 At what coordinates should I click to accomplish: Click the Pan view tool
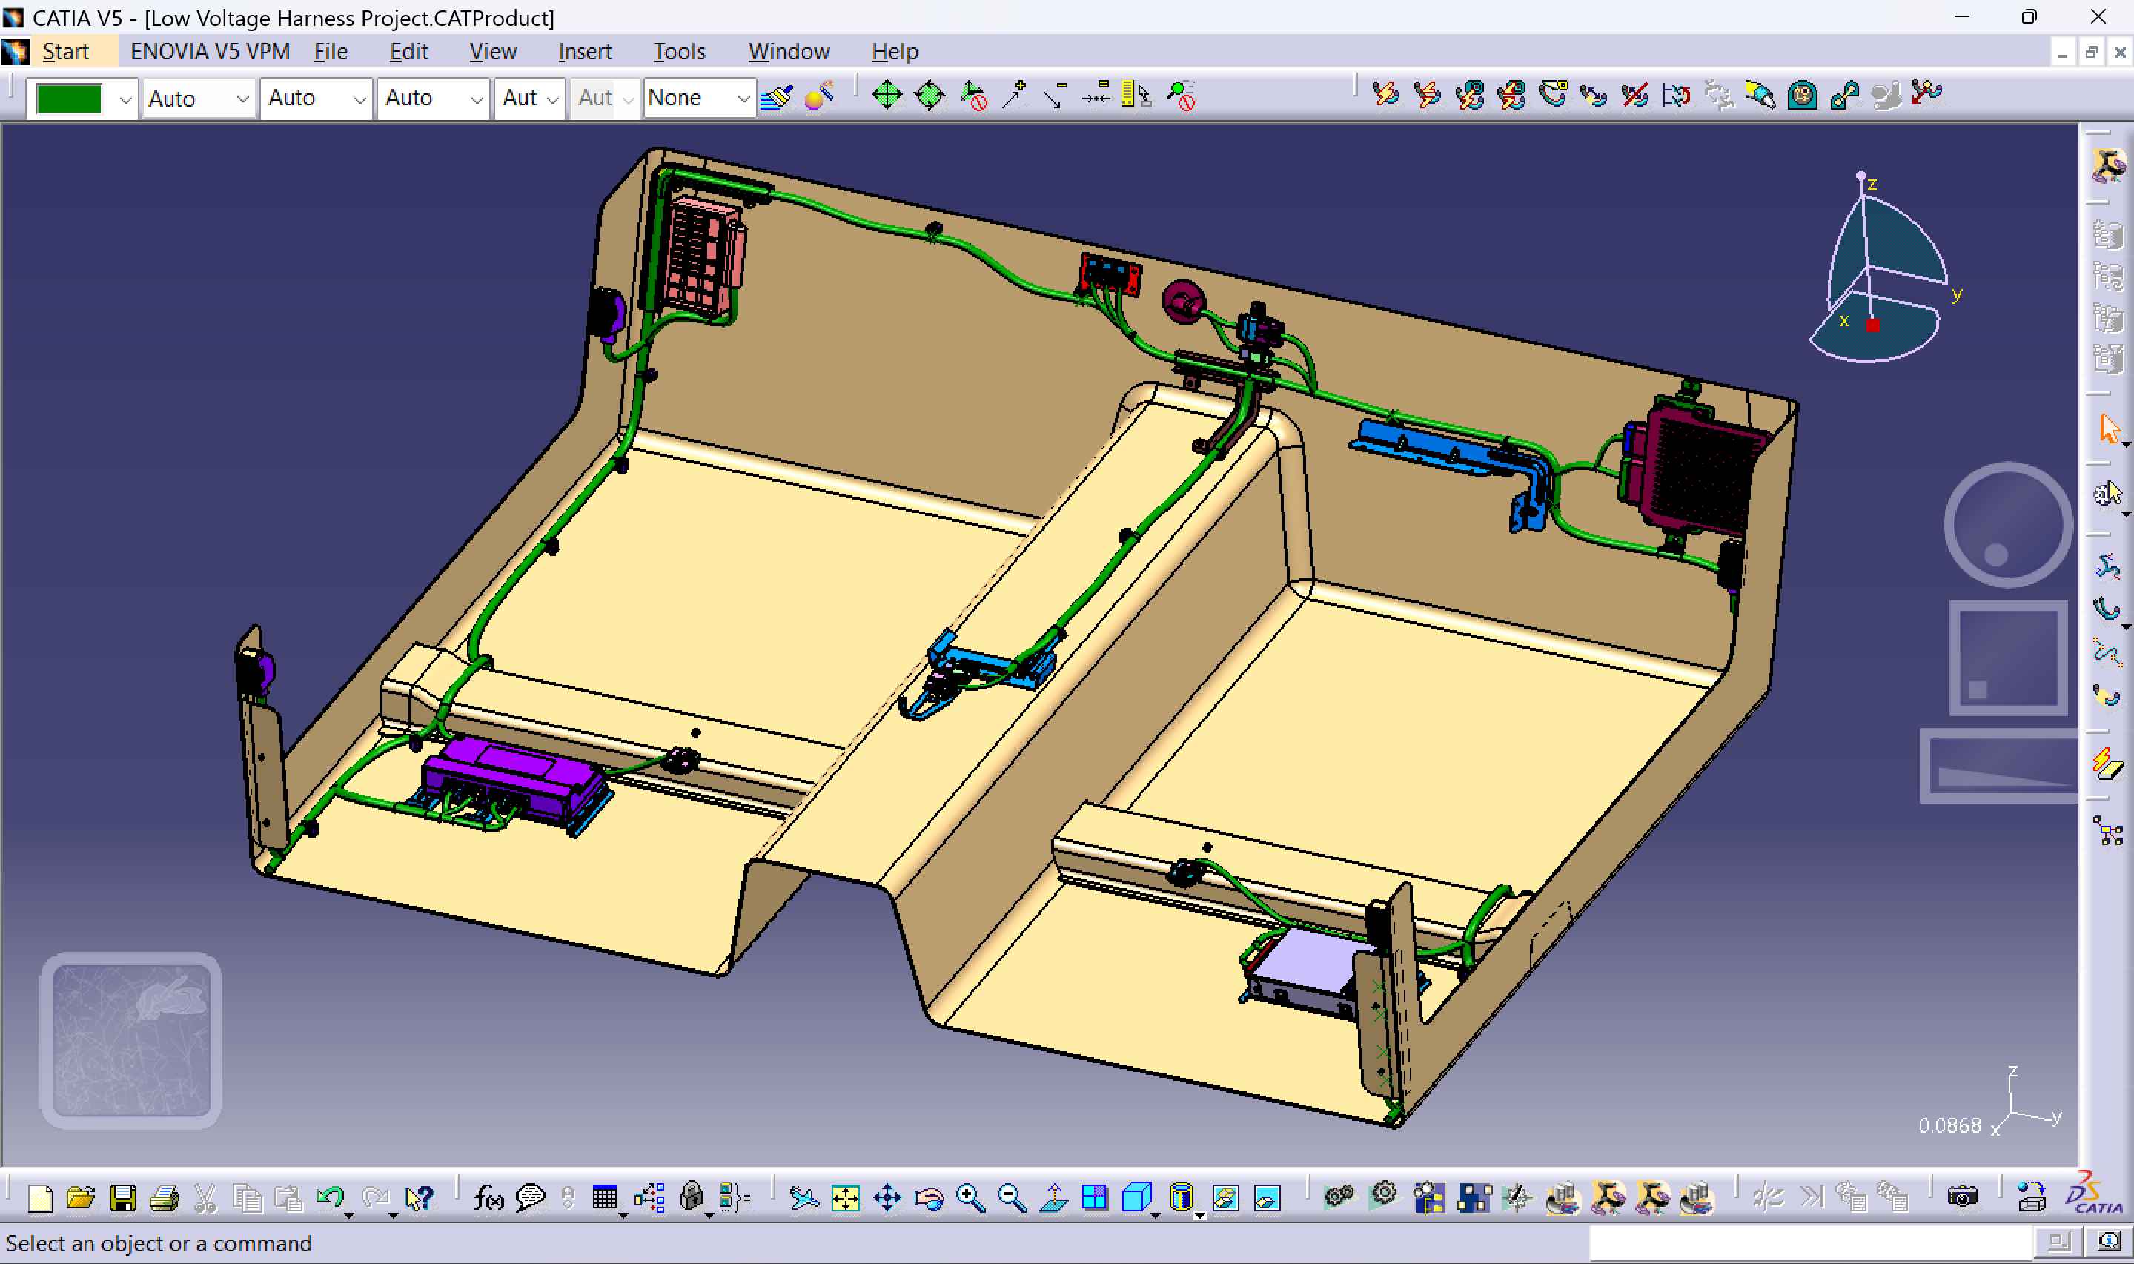887,1199
